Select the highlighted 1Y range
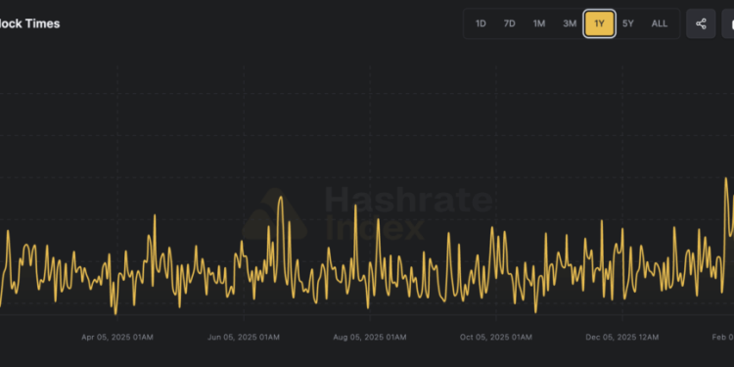 click(599, 23)
